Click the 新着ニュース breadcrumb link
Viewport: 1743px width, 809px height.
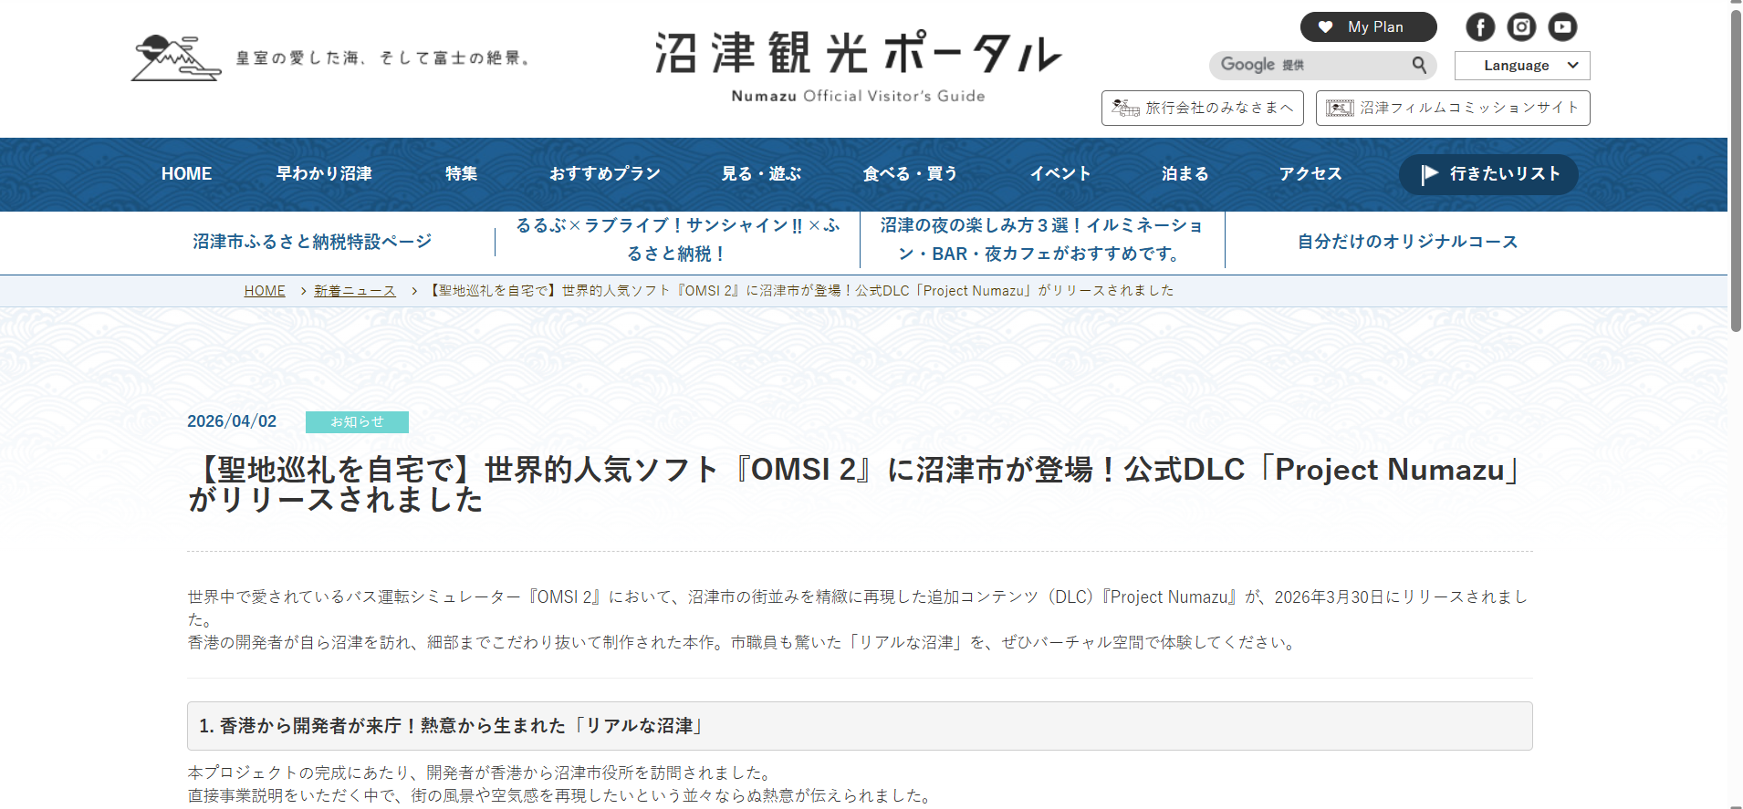pyautogui.click(x=355, y=291)
